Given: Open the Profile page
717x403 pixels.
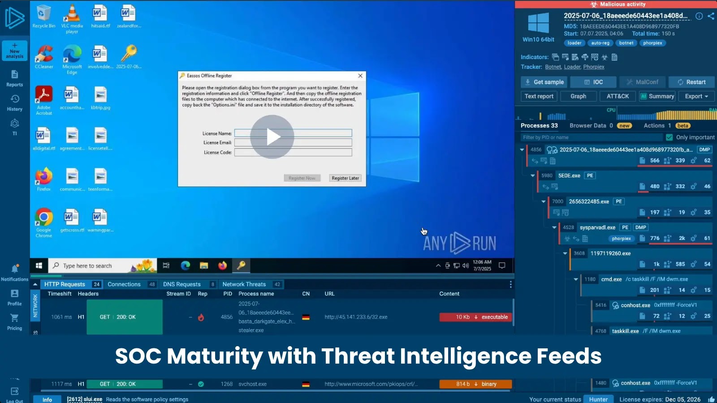Looking at the screenshot, I should 15,297.
